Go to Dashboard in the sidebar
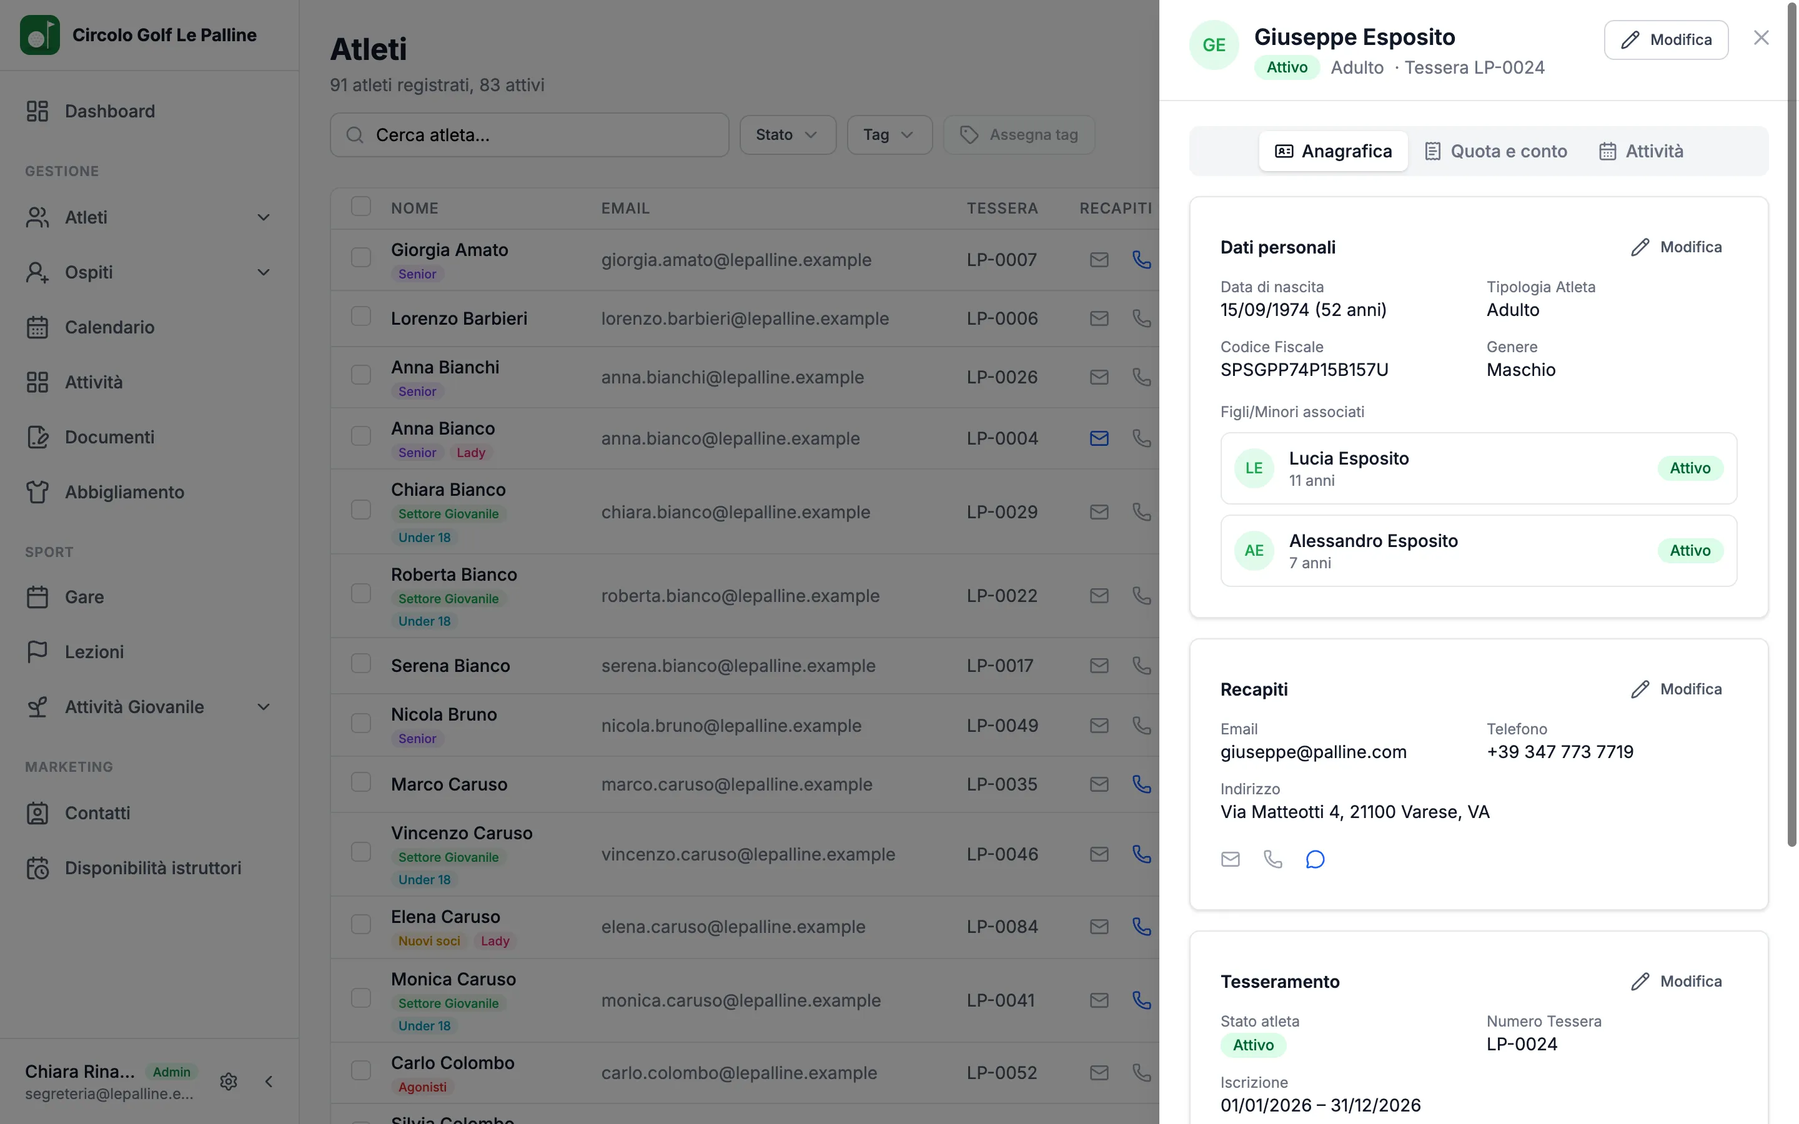This screenshot has height=1124, width=1799. [x=149, y=112]
